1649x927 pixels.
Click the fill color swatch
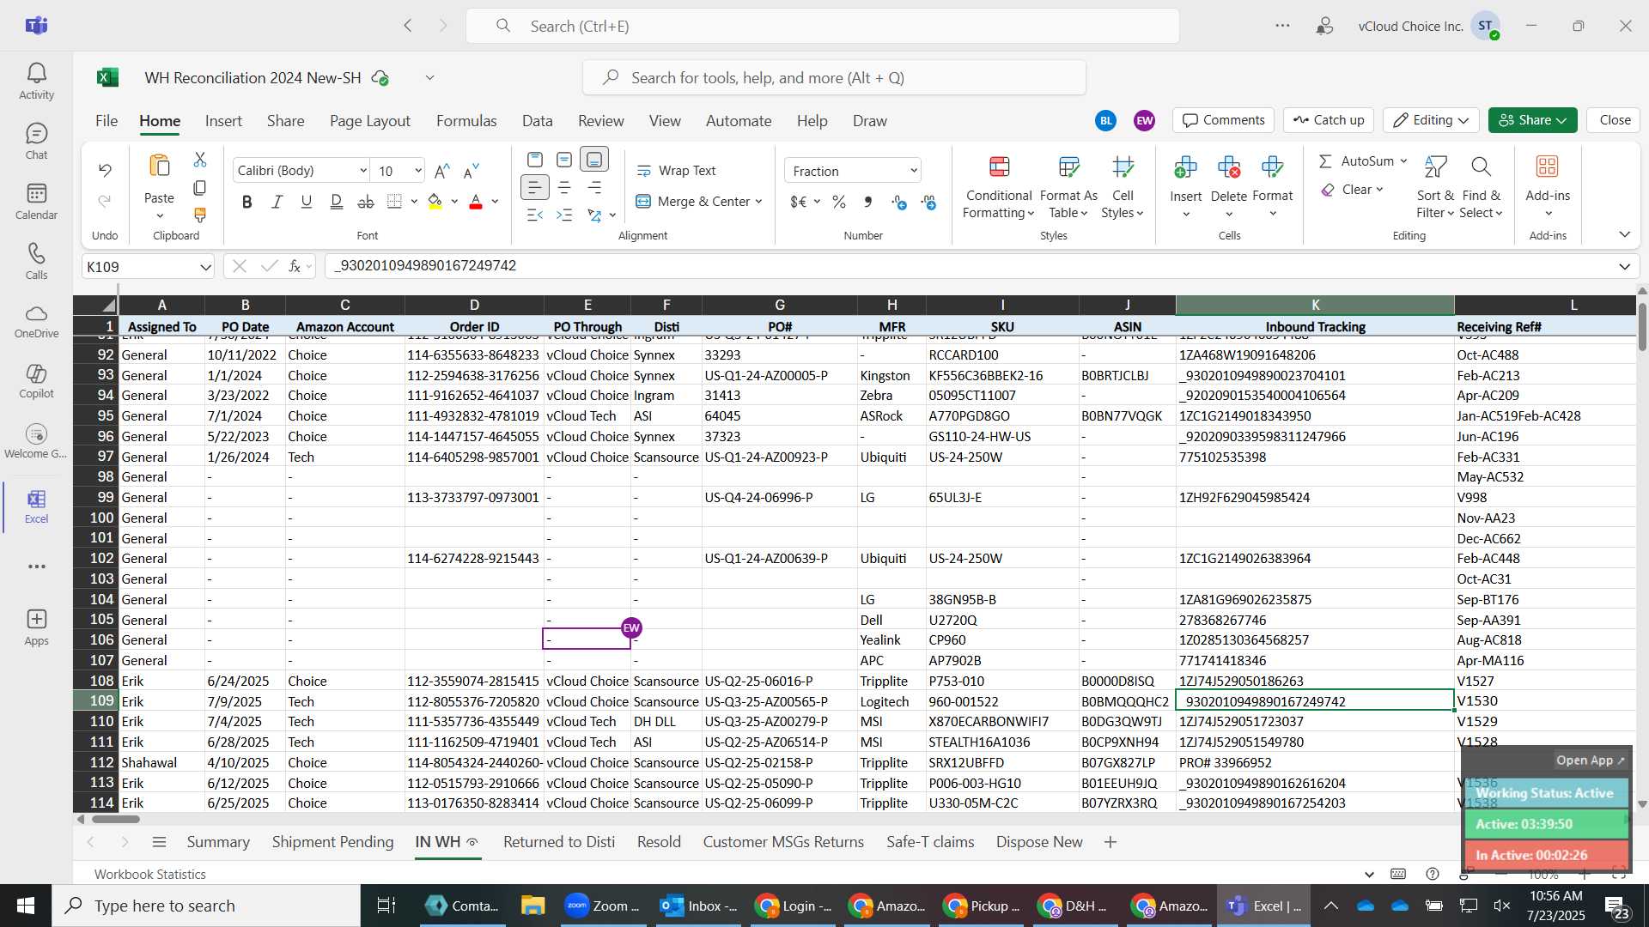click(435, 202)
